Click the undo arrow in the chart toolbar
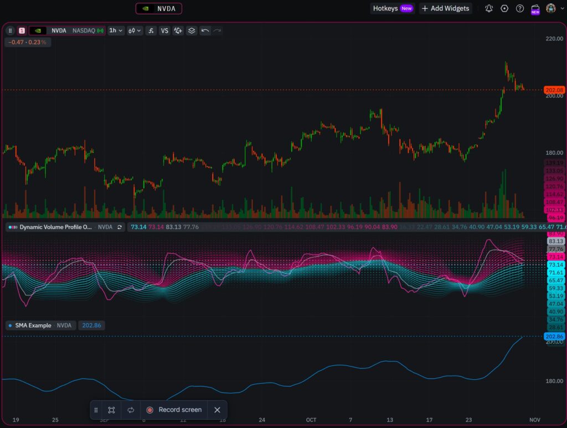This screenshot has width=567, height=428. (204, 30)
